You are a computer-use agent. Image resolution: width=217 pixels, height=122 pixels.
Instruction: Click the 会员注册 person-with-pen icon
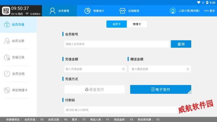coord(7,41)
